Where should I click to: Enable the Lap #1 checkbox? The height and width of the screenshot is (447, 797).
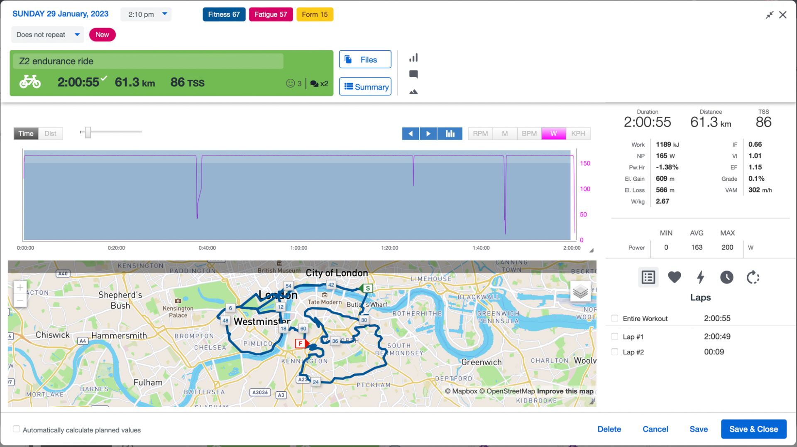[614, 336]
